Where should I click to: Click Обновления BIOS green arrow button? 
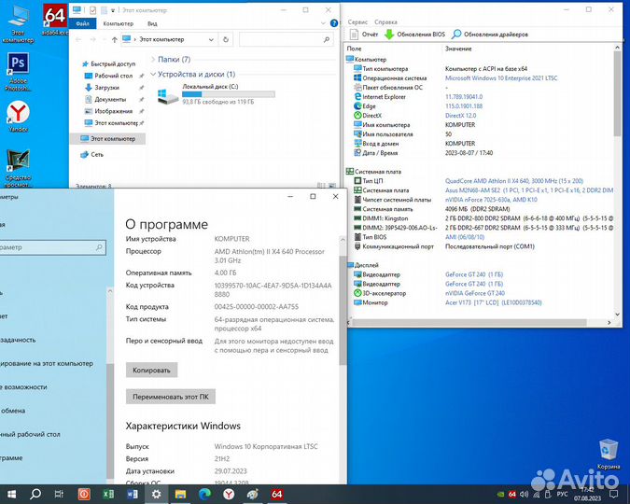click(414, 35)
